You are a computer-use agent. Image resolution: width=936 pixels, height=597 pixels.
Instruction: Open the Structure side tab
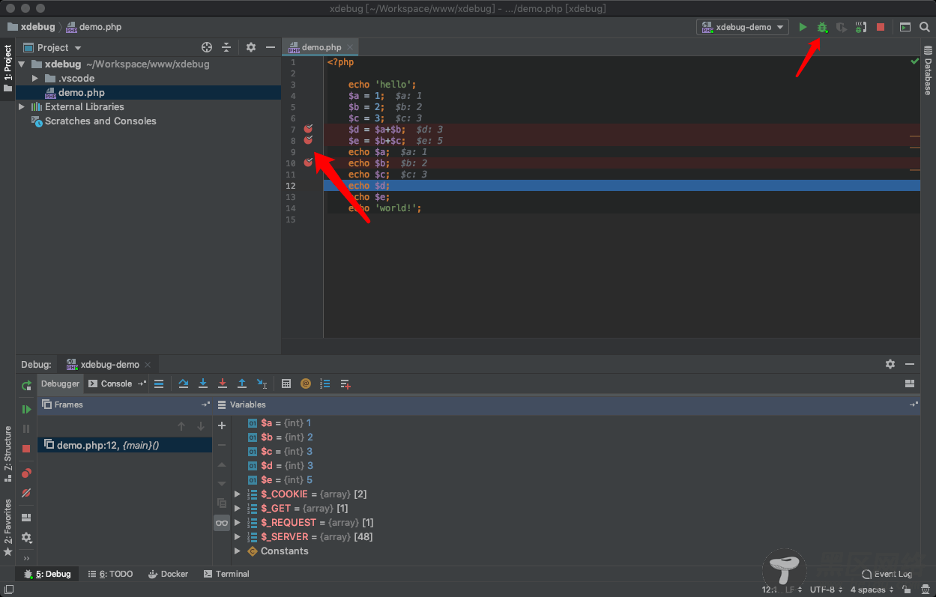[7, 453]
